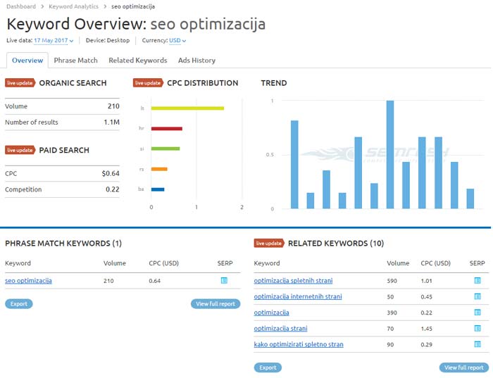Click live update badge beside Related Keywords

click(x=269, y=244)
